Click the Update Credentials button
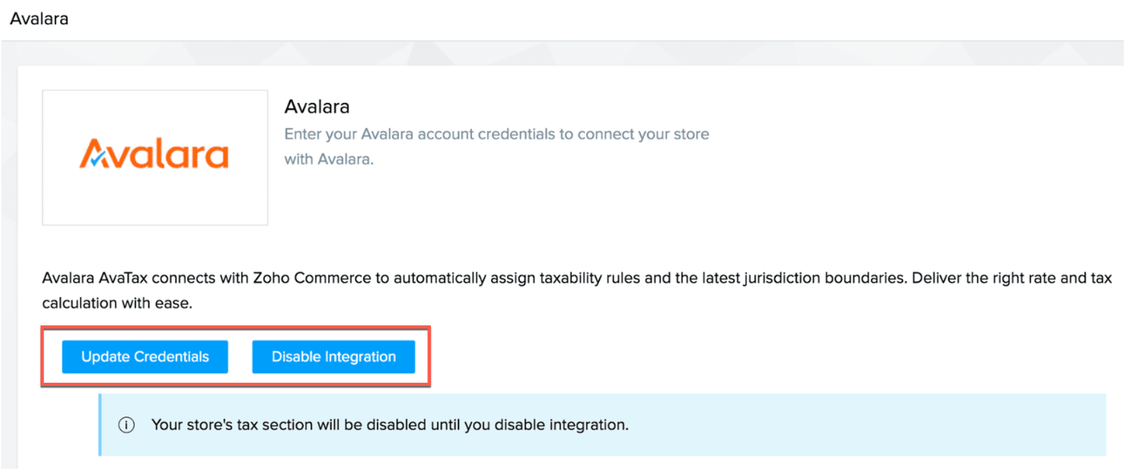The image size is (1125, 470). tap(145, 357)
